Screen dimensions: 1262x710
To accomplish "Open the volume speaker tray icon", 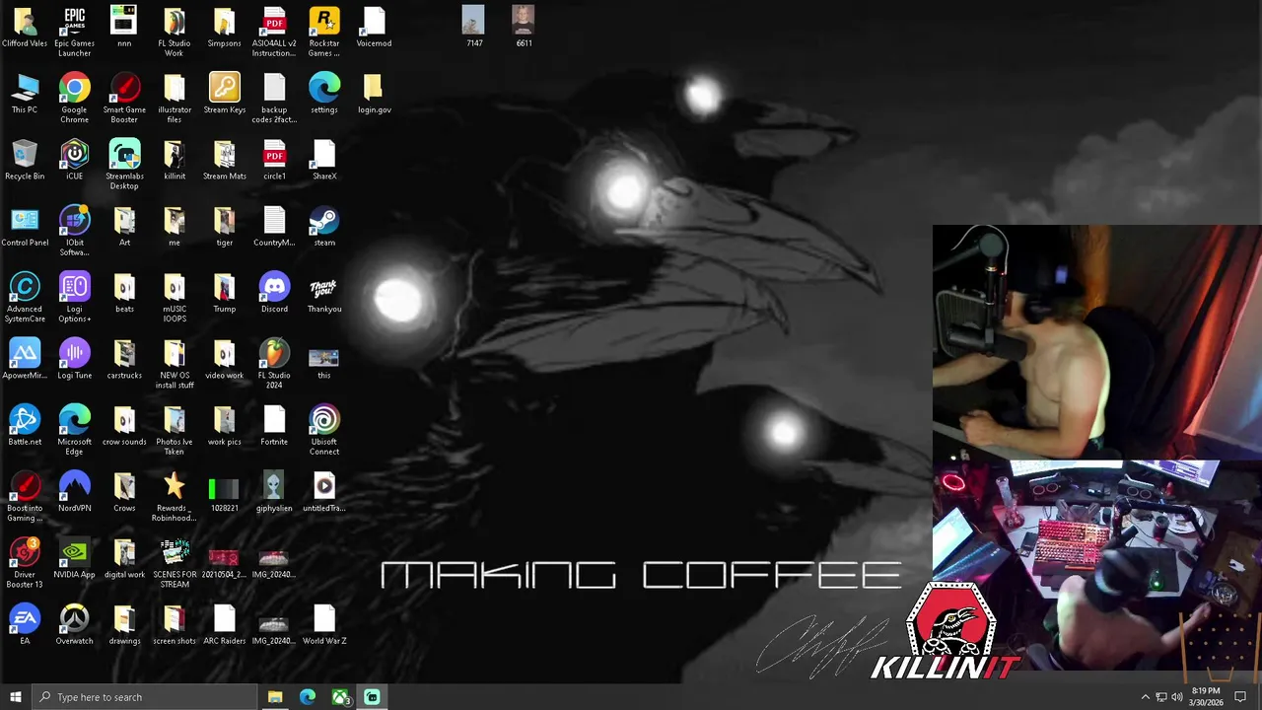I will 1176,697.
